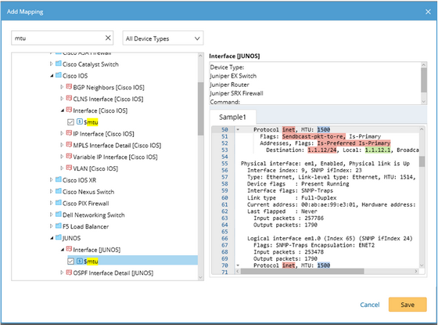Image resolution: width=438 pixels, height=325 pixels.
Task: Click the sample output vertical scrollbar thumb
Action: tap(422, 161)
